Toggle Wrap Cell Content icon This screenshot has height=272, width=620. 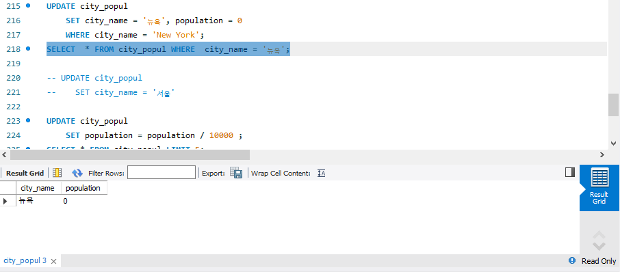point(322,173)
